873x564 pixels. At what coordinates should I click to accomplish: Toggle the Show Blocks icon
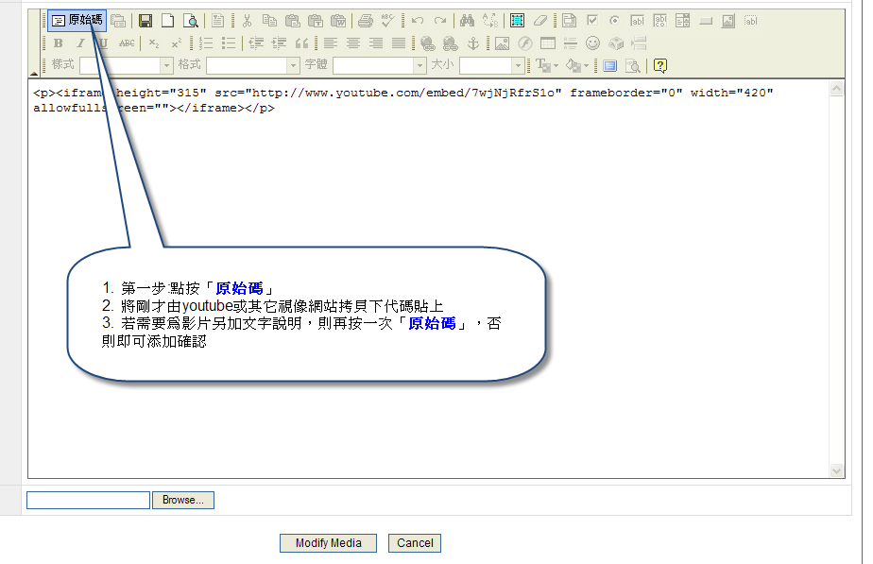click(x=633, y=65)
